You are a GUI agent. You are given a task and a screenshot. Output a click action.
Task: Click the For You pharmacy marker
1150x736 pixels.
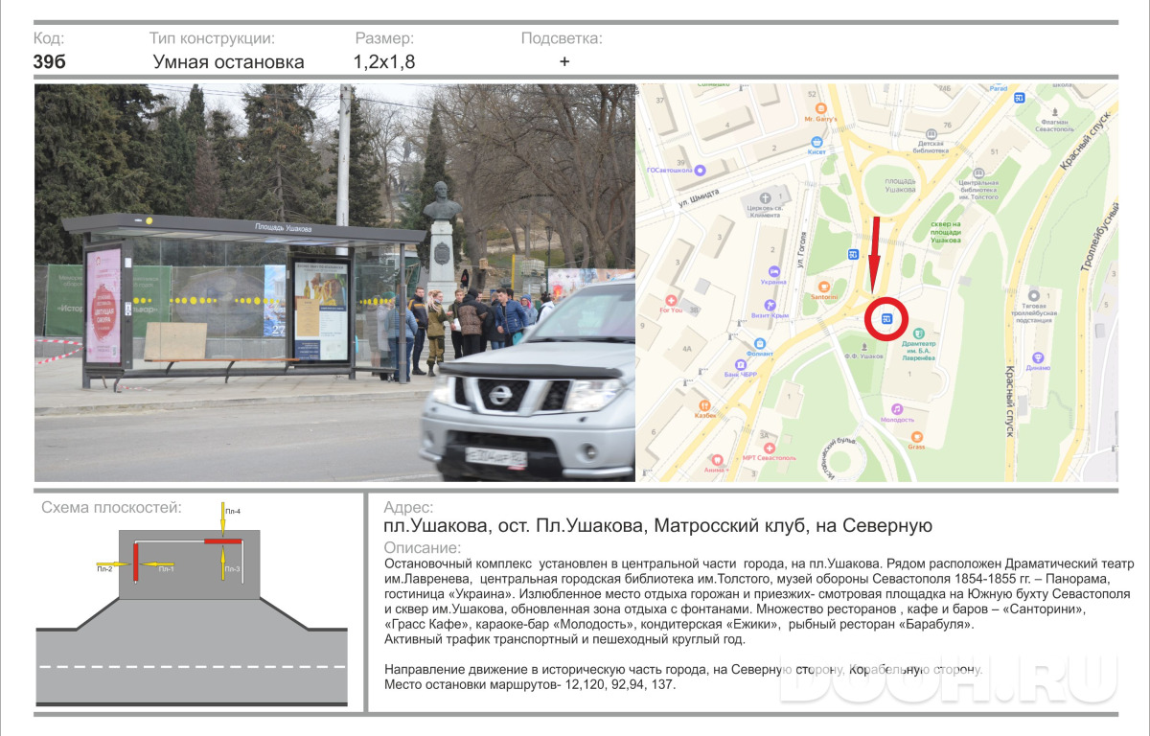pos(671,299)
